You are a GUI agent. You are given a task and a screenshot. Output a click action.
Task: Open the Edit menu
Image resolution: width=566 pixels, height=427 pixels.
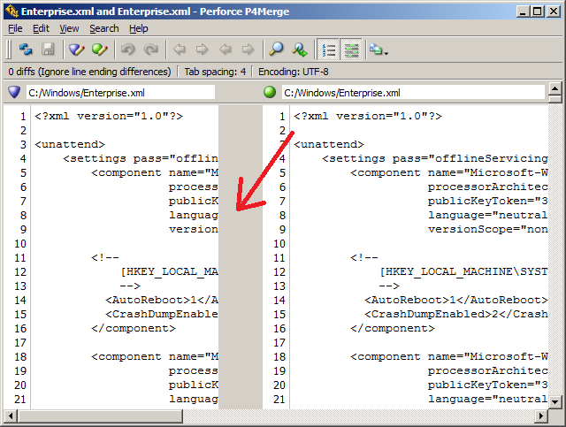[41, 28]
